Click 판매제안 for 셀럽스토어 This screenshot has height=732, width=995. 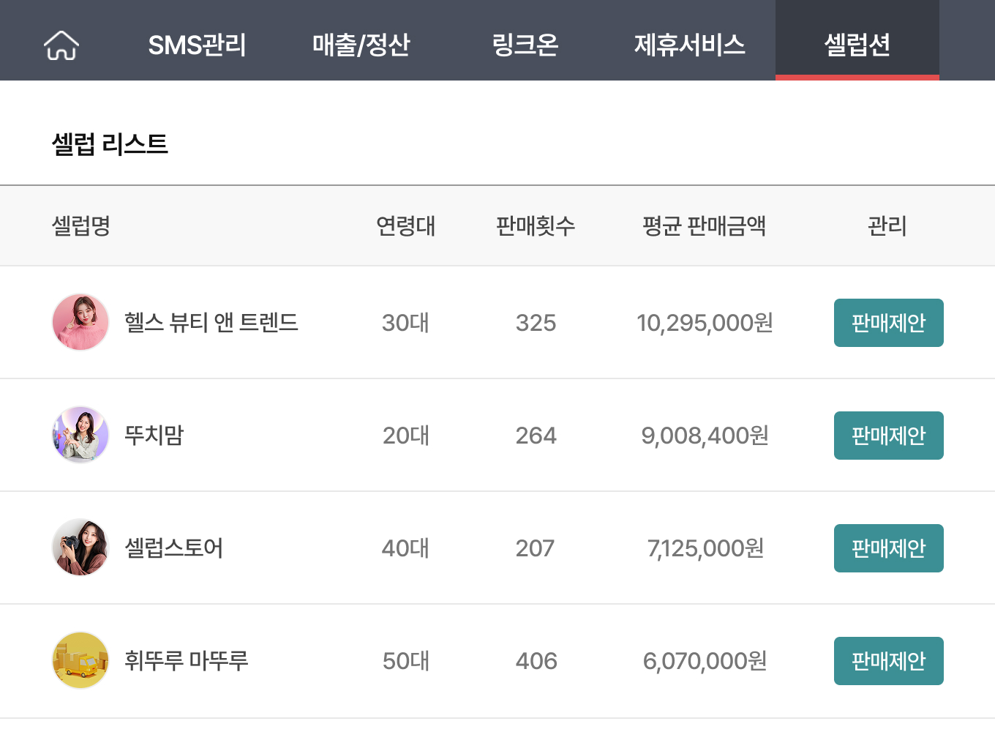(x=888, y=548)
